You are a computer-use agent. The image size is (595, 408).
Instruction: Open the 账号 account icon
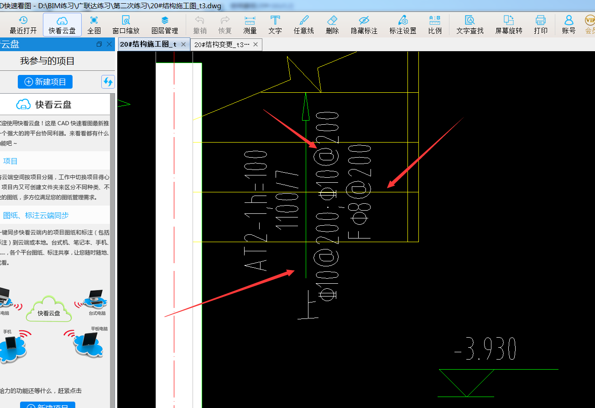[569, 25]
